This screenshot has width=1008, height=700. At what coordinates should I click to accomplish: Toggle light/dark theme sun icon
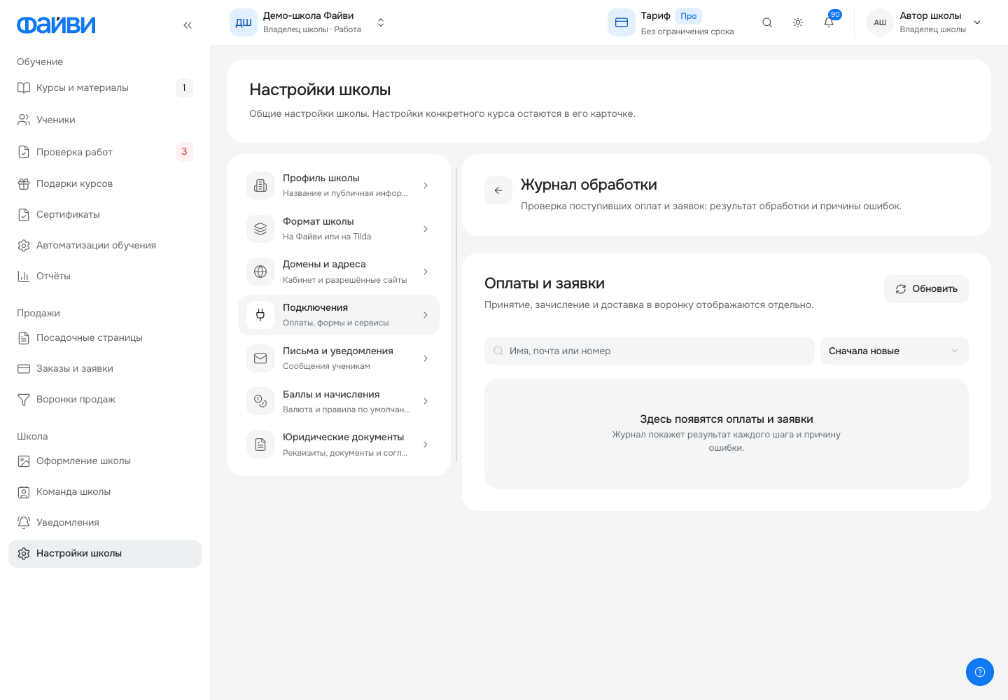tap(798, 22)
